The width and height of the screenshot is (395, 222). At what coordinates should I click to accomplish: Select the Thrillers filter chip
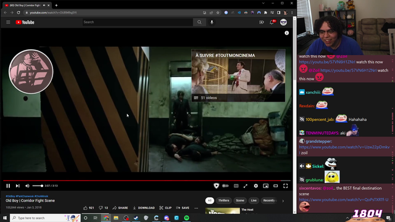[x=223, y=200]
